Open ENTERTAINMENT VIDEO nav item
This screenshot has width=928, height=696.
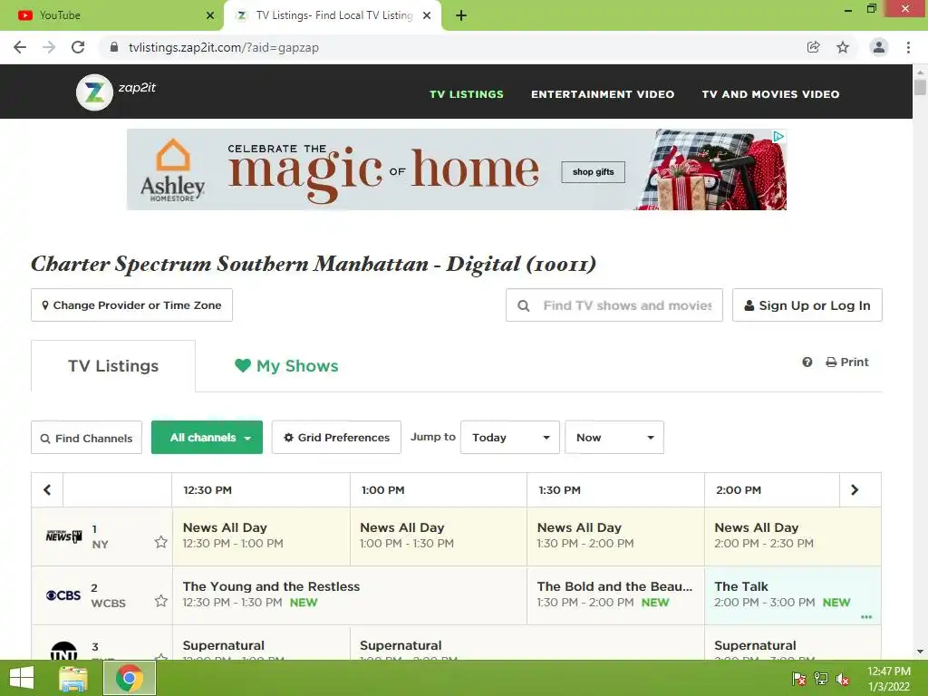(x=603, y=94)
